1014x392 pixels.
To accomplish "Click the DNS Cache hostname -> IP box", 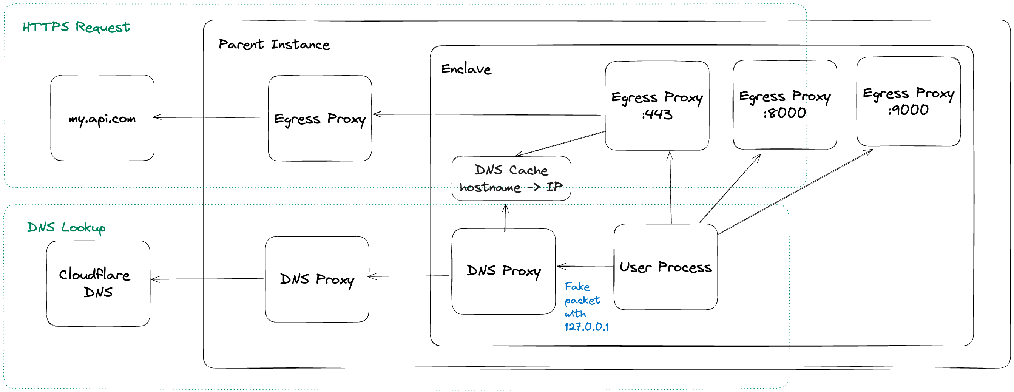I will coord(511,178).
